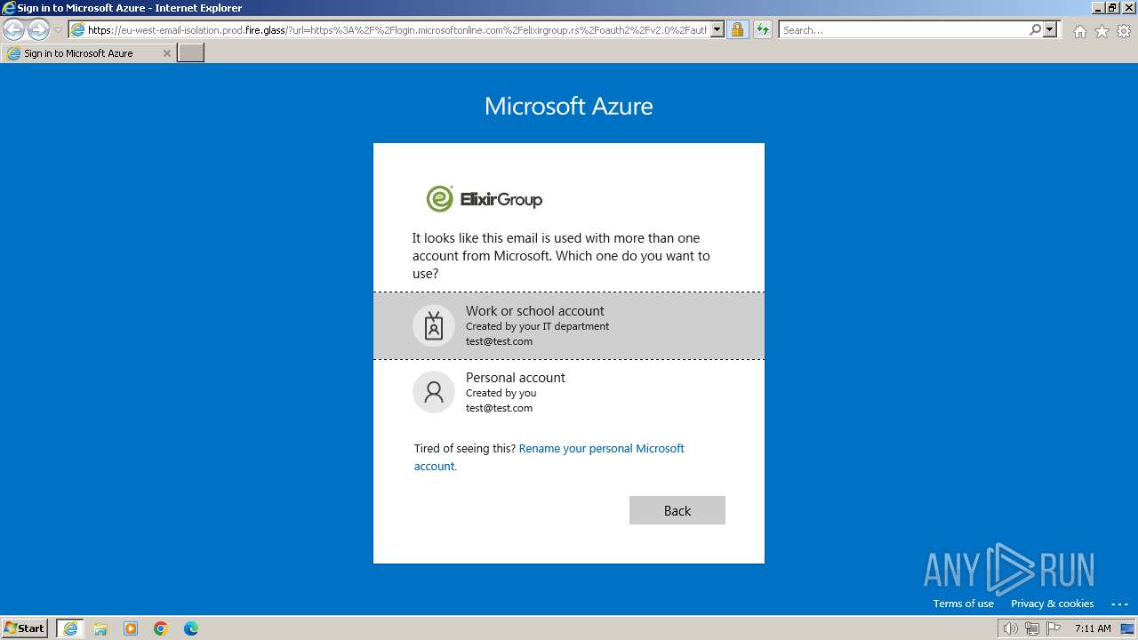Click the Search box in toolbar

click(x=902, y=30)
